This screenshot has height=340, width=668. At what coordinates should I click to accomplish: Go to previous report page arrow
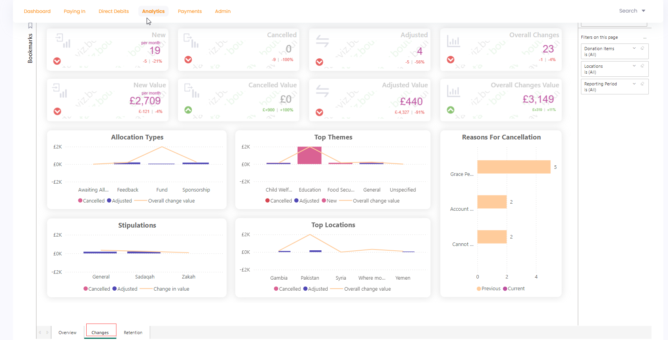click(x=40, y=333)
